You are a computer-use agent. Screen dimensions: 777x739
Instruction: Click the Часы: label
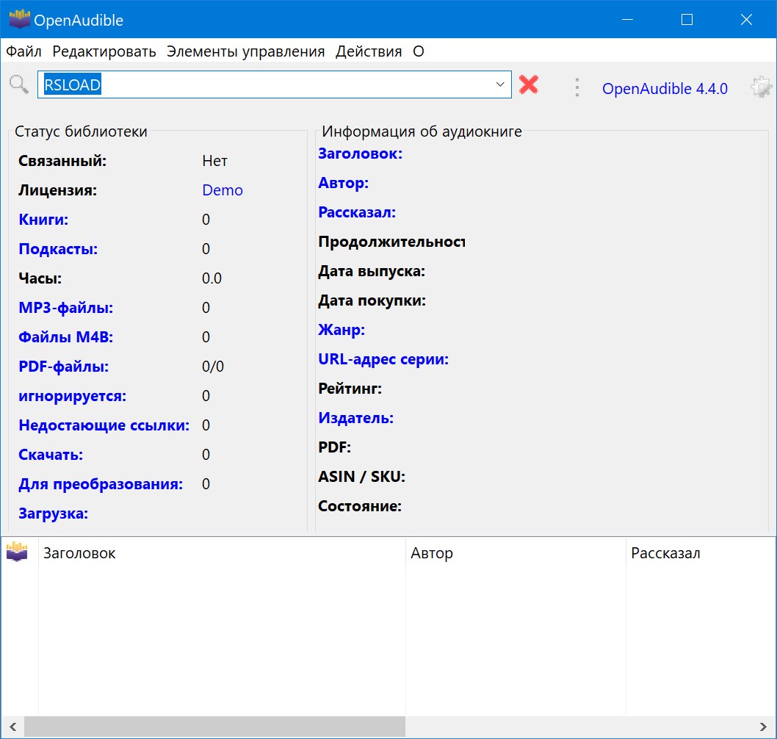(x=40, y=278)
